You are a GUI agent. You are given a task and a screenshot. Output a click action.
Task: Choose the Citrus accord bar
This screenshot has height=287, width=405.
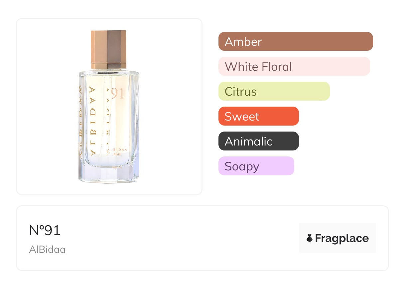click(x=274, y=91)
